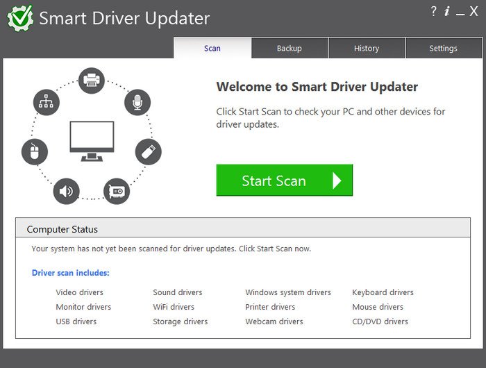Open the info (i) icon in title bar

[x=447, y=12]
